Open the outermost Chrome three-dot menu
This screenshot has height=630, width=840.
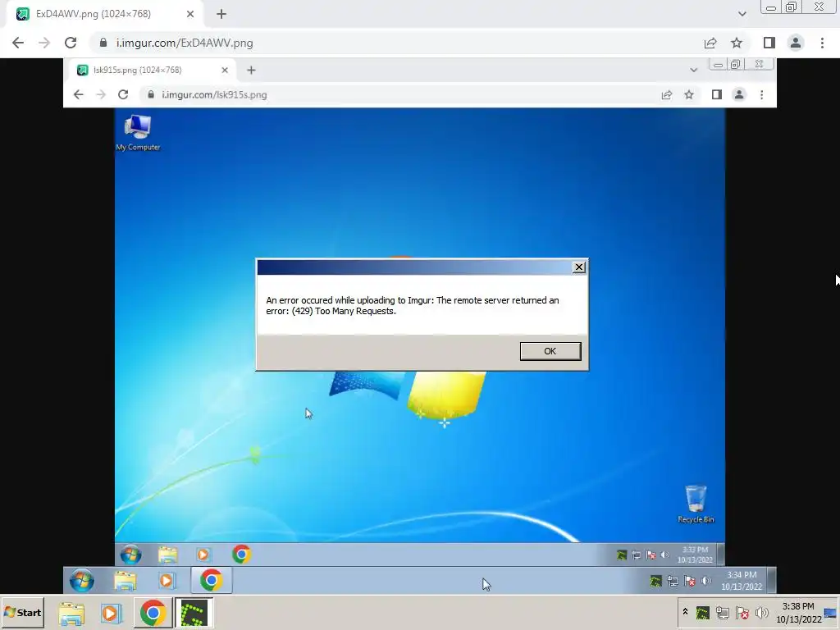pos(822,43)
